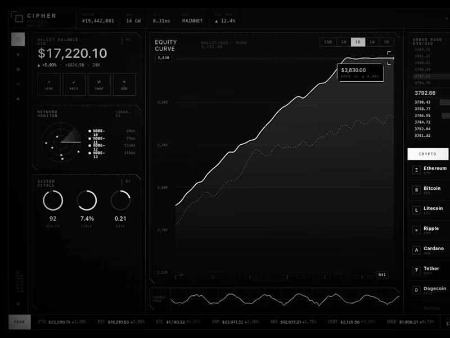Click the wallet balance $17,220.10
This screenshot has height=338, width=450.
pos(73,54)
